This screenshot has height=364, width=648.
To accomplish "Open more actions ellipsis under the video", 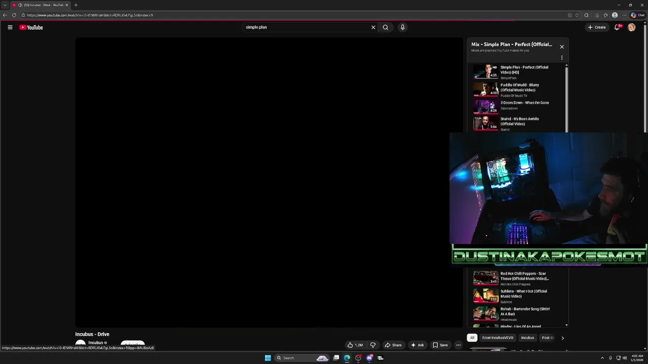I will click(458, 345).
